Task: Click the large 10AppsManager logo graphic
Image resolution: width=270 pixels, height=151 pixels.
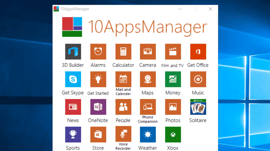Action: point(72,27)
